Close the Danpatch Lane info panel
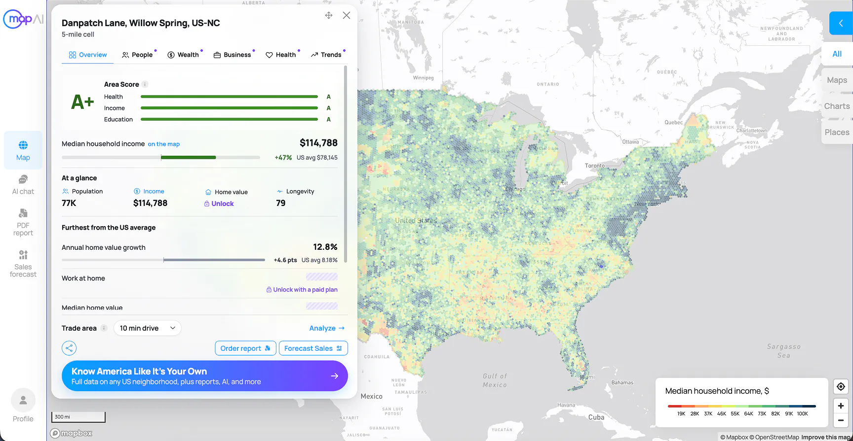 (x=347, y=15)
